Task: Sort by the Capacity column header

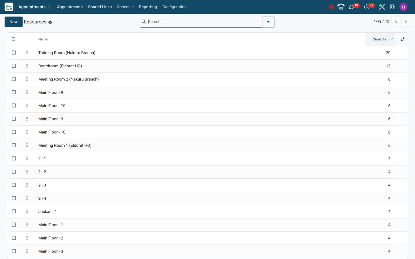Action: coord(380,39)
